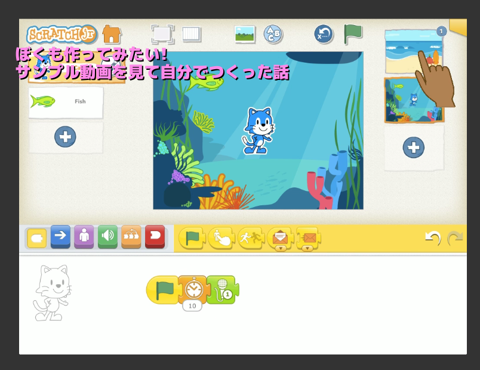Go to home screen via house icon
Viewport: 480px width, 370px height.
click(x=112, y=34)
